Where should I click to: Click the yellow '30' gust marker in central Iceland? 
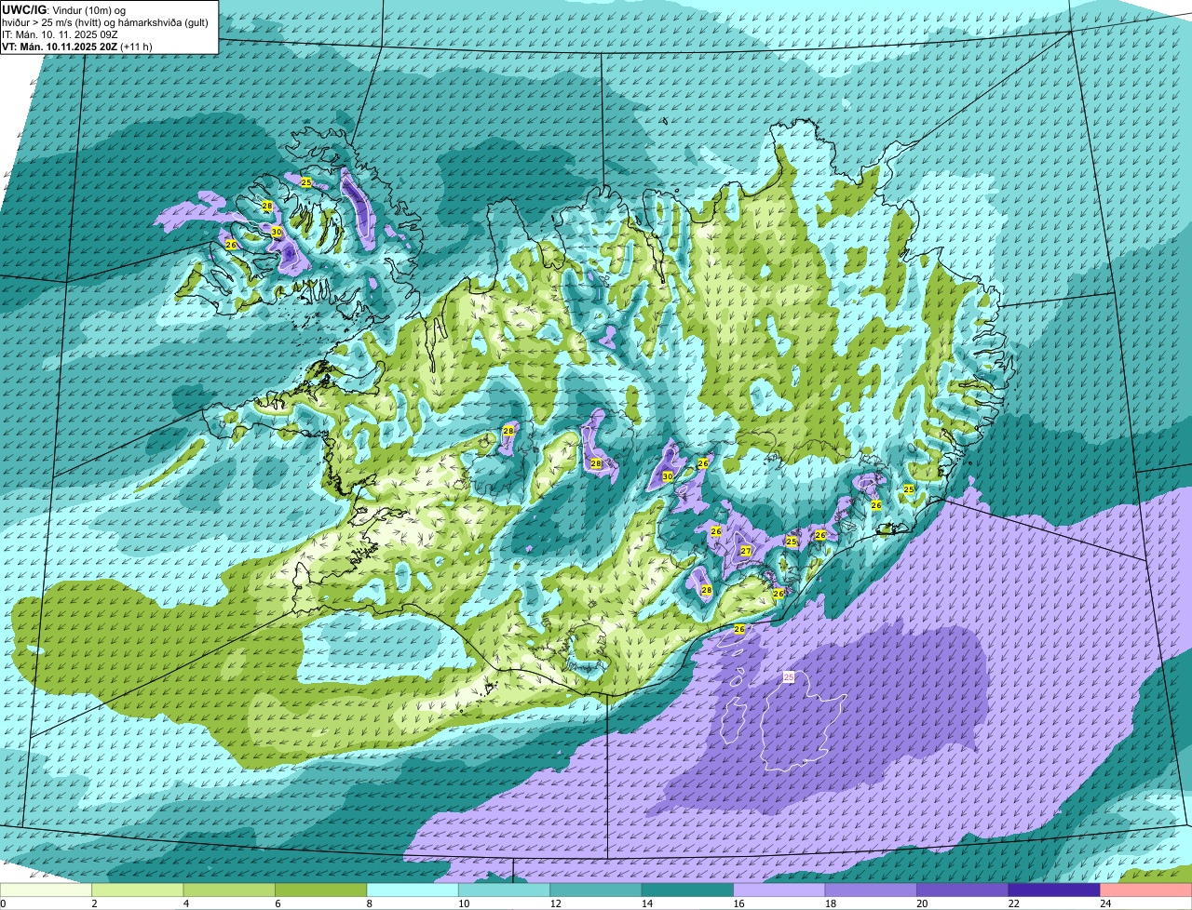[667, 475]
